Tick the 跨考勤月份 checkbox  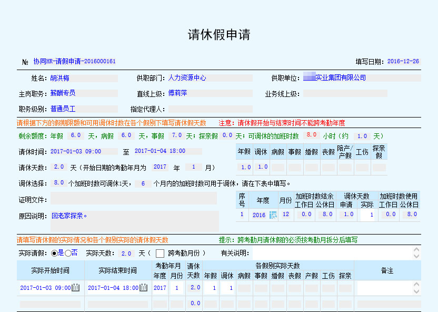click(x=160, y=253)
